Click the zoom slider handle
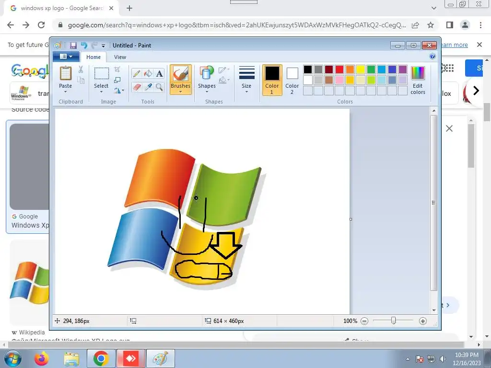The width and height of the screenshot is (491, 368). click(x=394, y=321)
